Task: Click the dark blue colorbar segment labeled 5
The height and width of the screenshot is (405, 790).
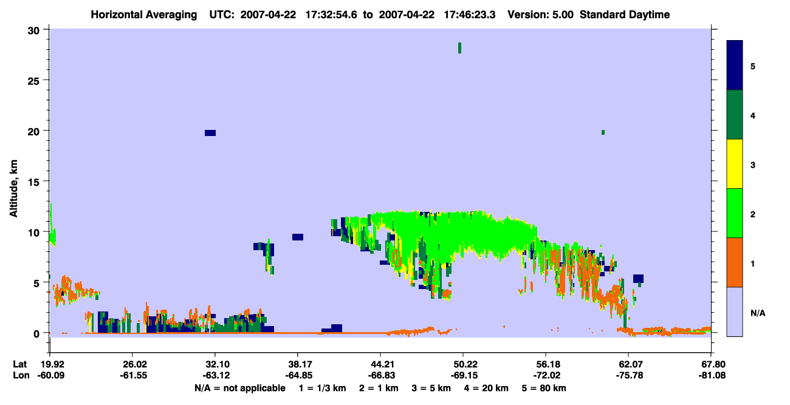Action: (735, 65)
